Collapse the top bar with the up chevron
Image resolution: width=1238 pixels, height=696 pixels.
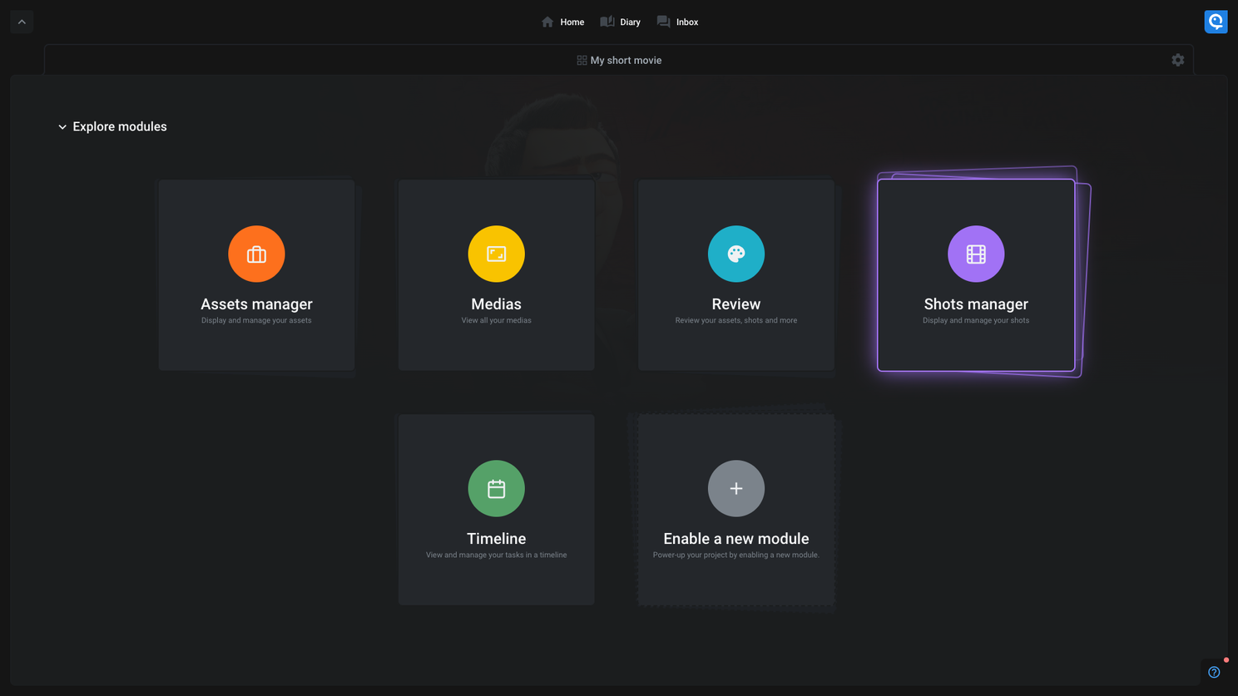(x=22, y=22)
